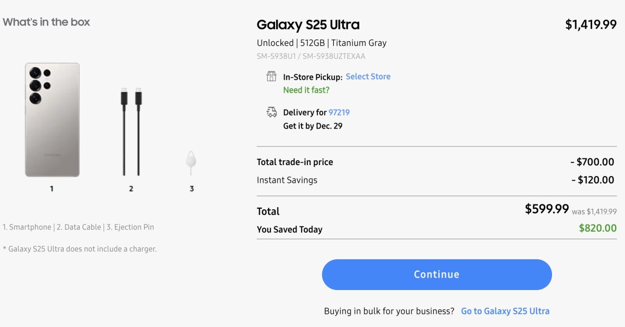
Task: Click the $599.99 total price
Action: 547,209
